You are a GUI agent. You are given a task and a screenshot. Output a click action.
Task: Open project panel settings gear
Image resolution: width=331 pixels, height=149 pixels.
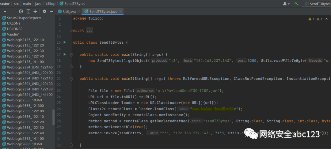click(x=44, y=11)
